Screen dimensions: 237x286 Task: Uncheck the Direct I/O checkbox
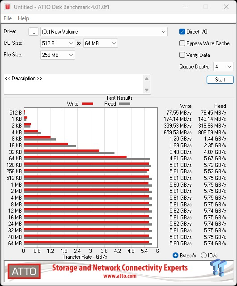(182, 32)
